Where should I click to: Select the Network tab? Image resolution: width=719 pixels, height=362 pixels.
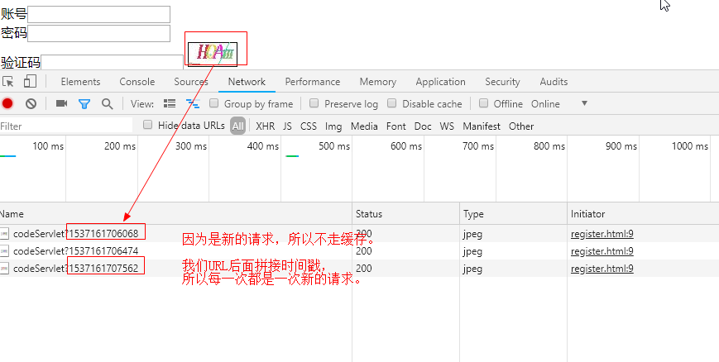(x=247, y=82)
